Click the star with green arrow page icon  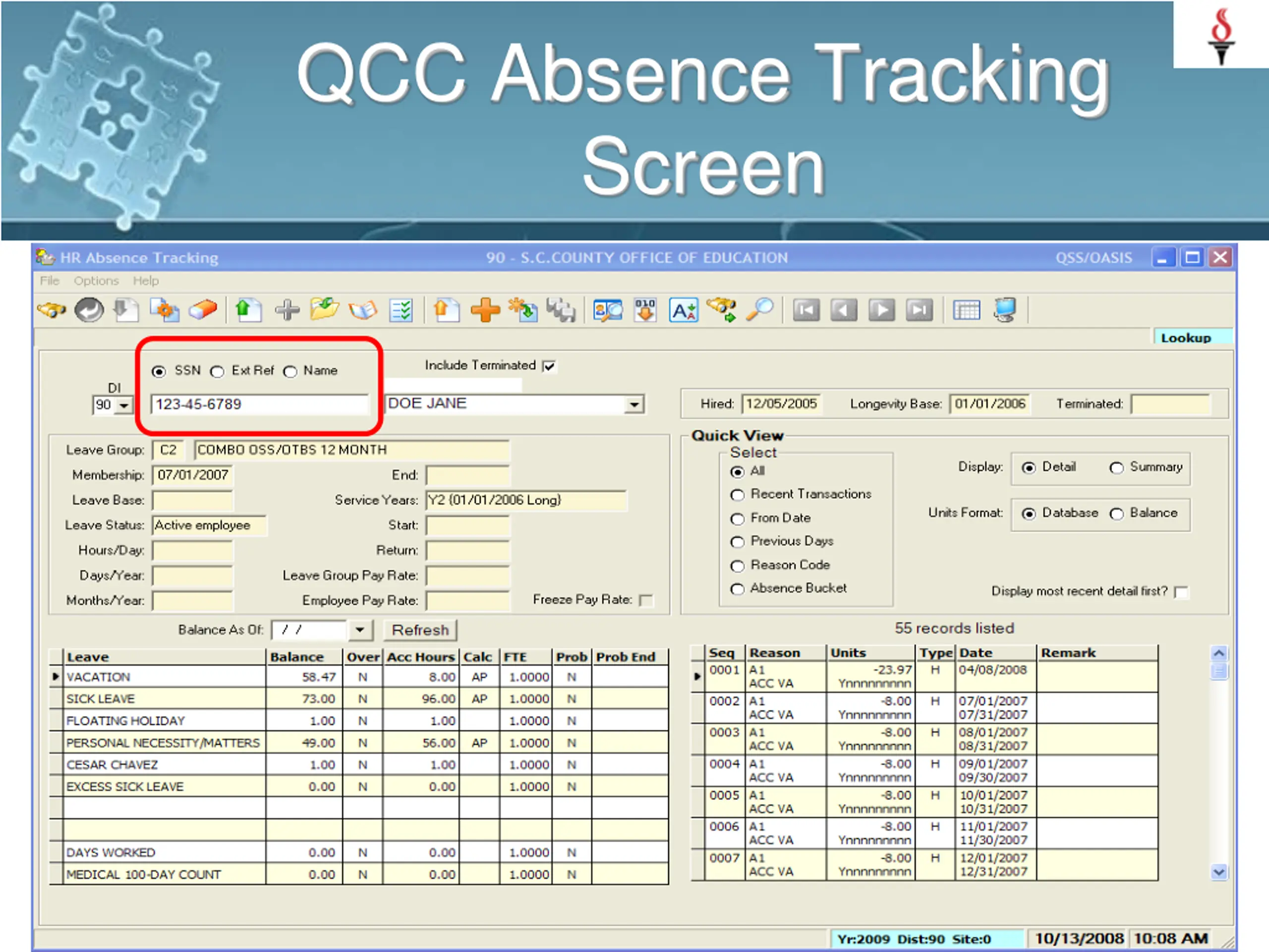pyautogui.click(x=522, y=310)
